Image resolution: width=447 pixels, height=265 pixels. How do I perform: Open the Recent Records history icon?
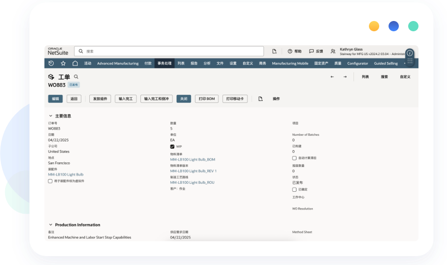pos(51,63)
